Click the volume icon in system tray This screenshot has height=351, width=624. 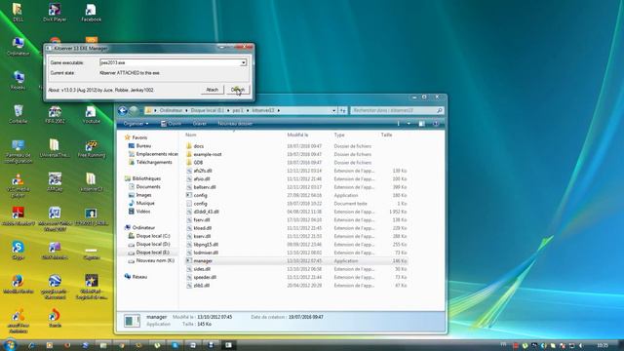coord(581,345)
